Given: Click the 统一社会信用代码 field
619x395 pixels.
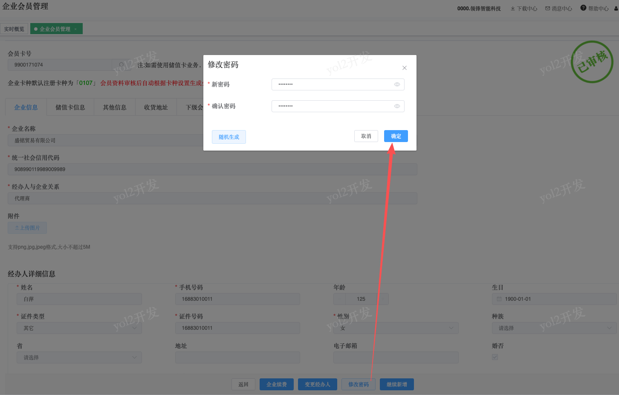Looking at the screenshot, I should point(212,169).
